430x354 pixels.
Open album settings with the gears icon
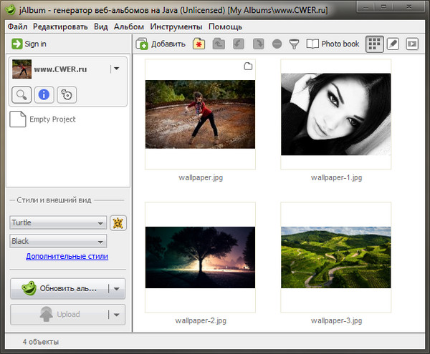pyautogui.click(x=67, y=94)
